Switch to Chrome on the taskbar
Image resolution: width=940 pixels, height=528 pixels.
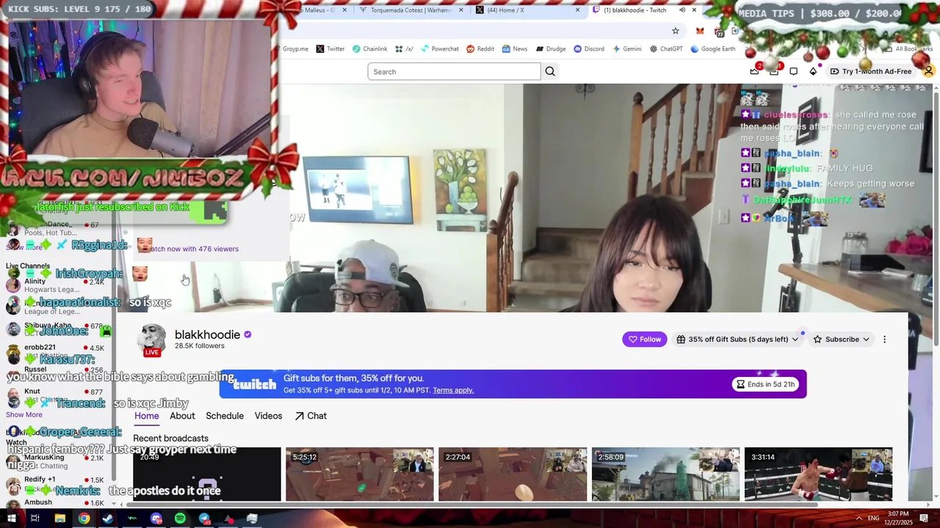(84, 518)
